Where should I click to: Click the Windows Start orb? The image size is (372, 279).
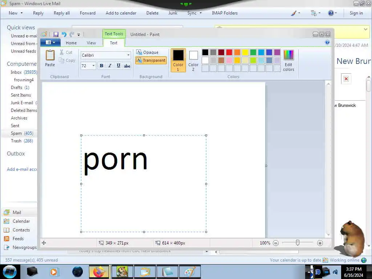9,272
